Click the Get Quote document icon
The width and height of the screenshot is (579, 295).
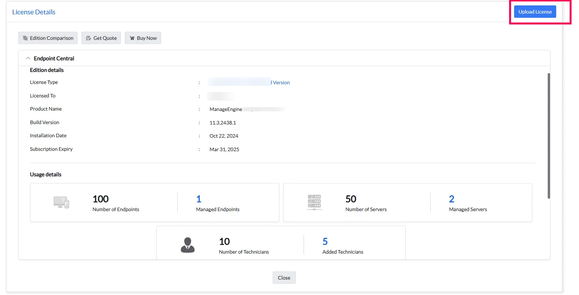(88, 38)
